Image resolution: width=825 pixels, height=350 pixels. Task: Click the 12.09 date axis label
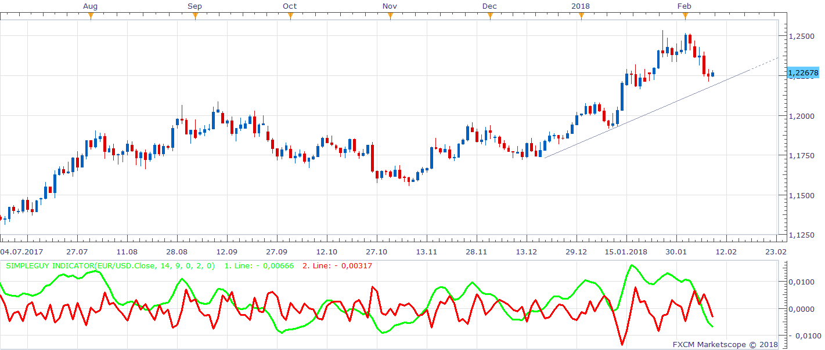(226, 252)
